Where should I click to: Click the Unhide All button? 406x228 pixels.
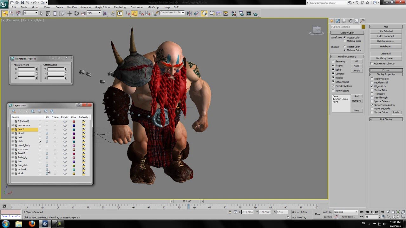coord(386,54)
